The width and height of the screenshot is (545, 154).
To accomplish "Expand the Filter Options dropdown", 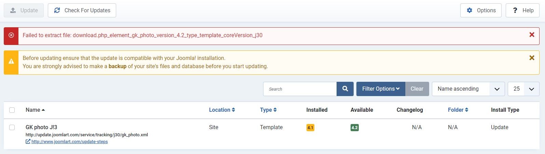I will [x=381, y=89].
